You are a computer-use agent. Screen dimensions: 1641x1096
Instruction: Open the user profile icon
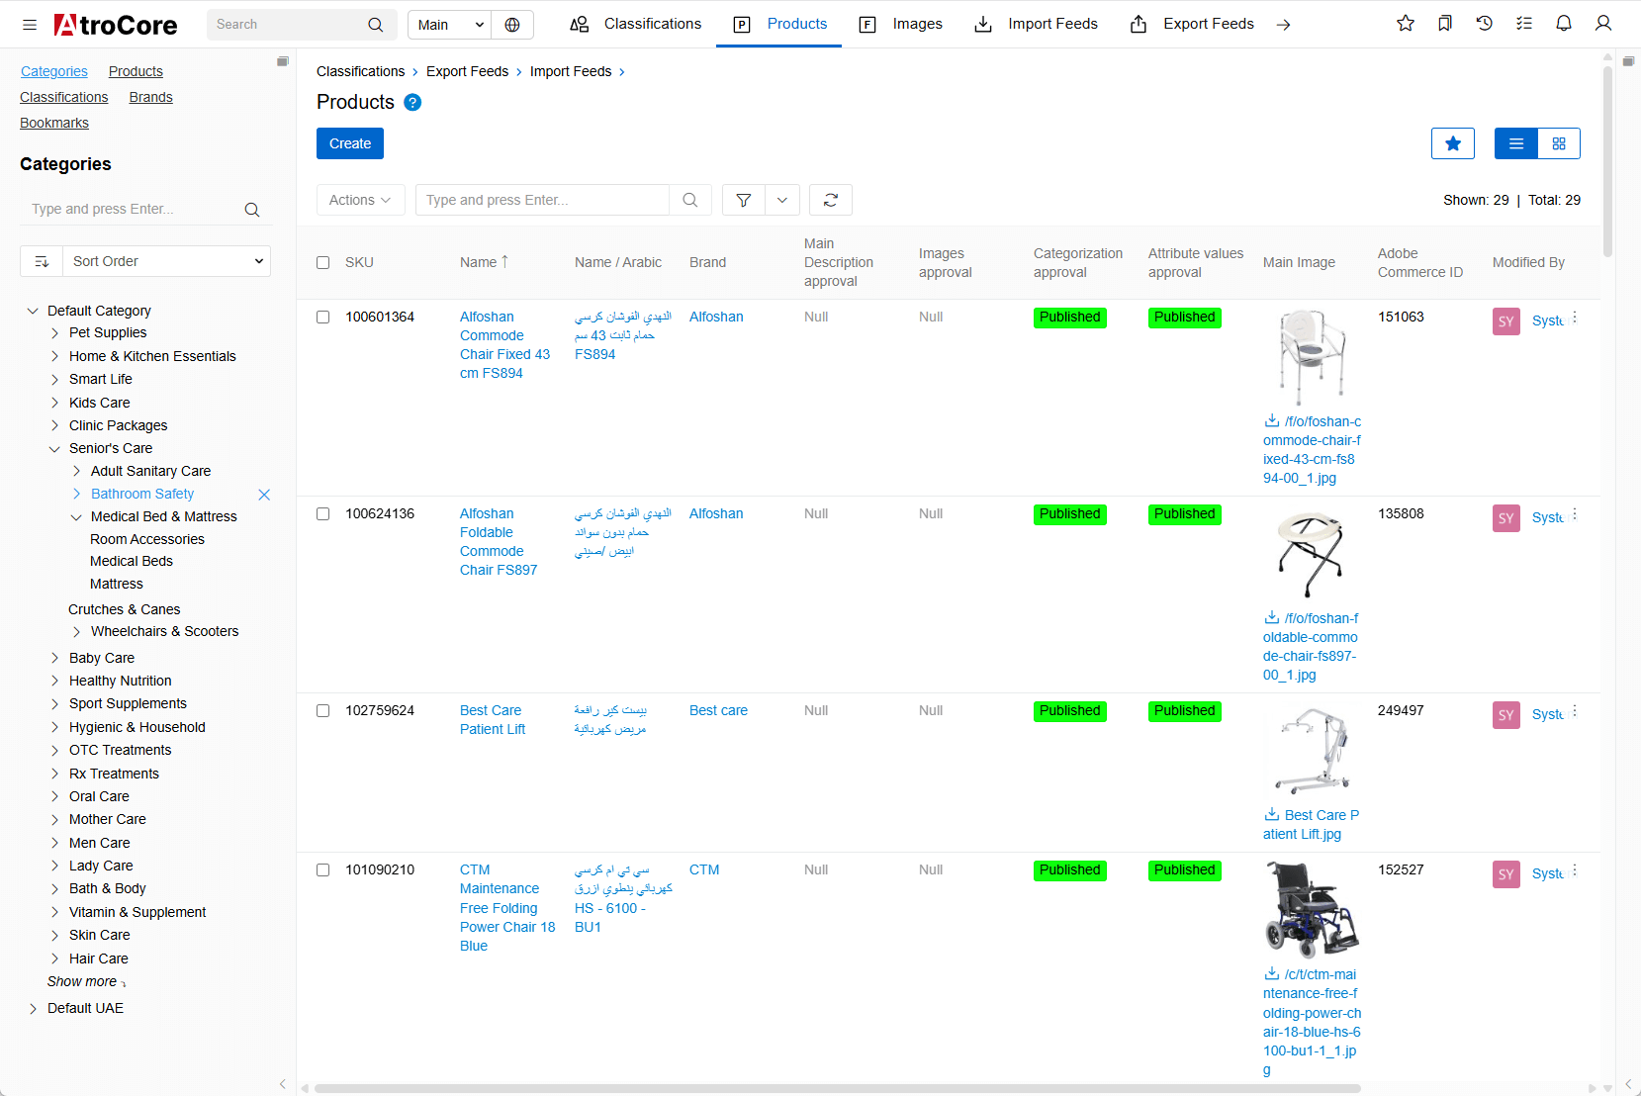point(1602,24)
